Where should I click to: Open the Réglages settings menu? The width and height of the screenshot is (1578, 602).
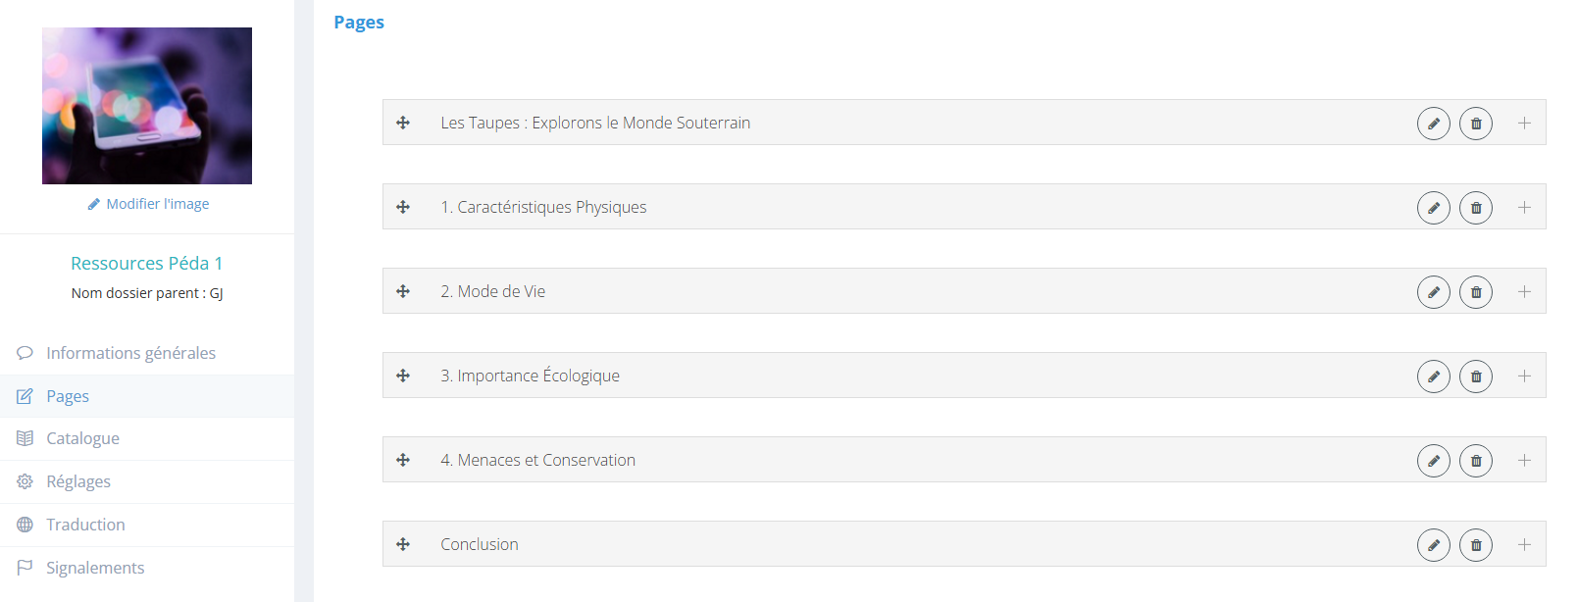[78, 481]
